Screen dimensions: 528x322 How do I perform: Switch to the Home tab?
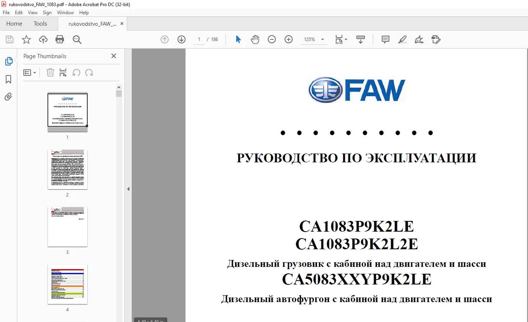14,24
